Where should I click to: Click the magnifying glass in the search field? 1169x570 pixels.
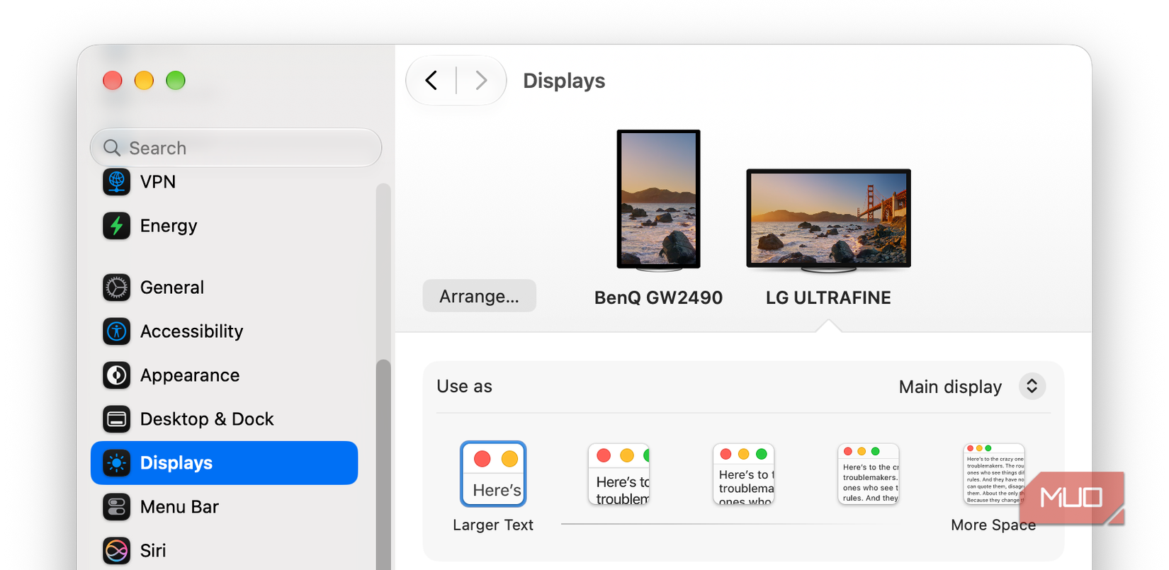tap(112, 148)
